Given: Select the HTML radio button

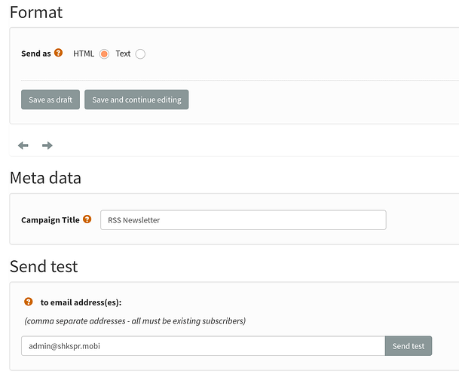Looking at the screenshot, I should point(104,54).
